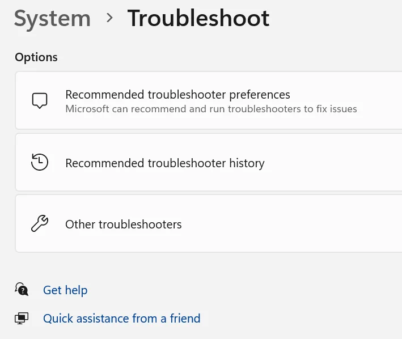Image resolution: width=402 pixels, height=339 pixels.
Task: Open Recommended troubleshooter history
Action: point(164,163)
